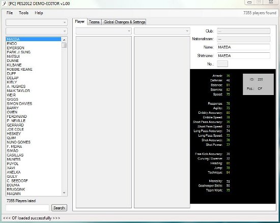Select DUFF in the player list
This screenshot has width=280, height=223.
(34, 73)
